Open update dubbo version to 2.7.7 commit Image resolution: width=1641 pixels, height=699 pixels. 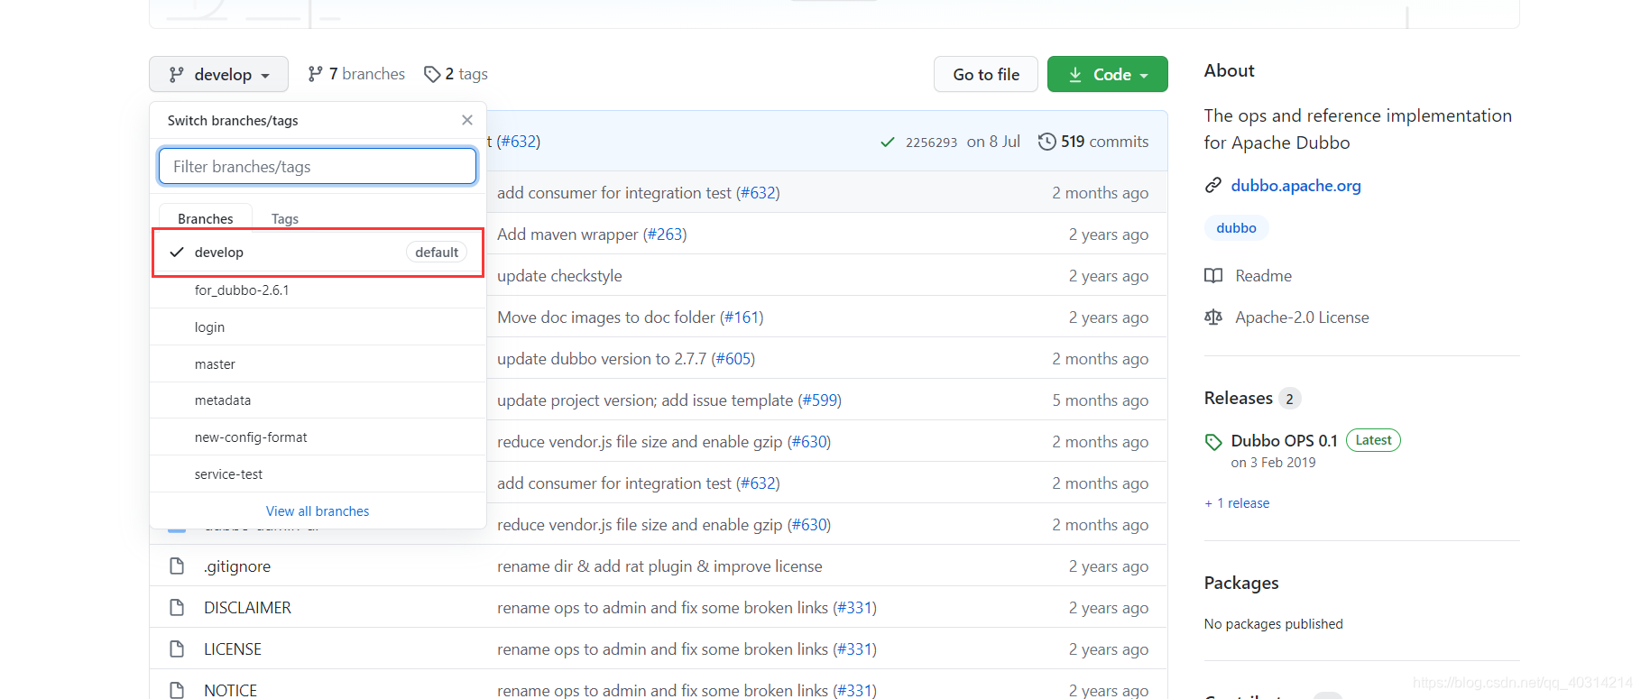602,359
